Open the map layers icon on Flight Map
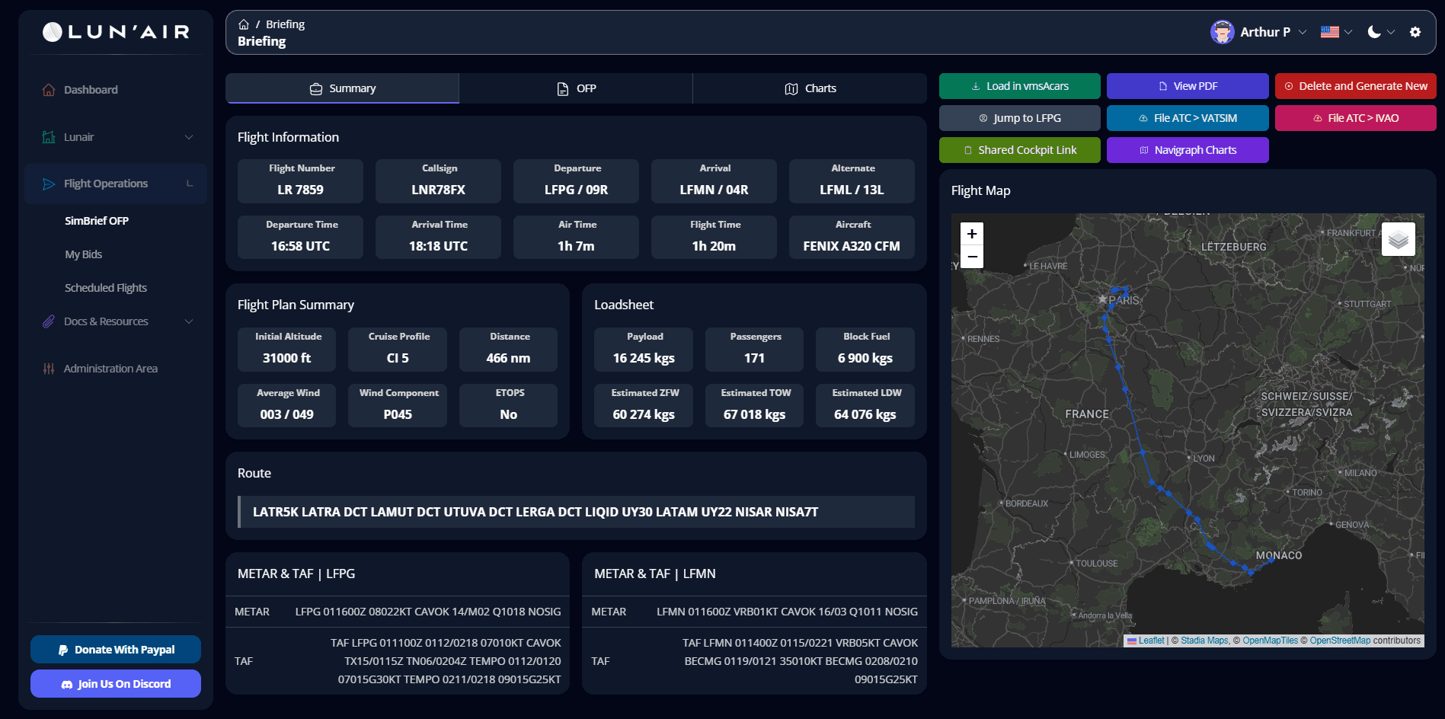Viewport: 1445px width, 719px height. pos(1398,238)
